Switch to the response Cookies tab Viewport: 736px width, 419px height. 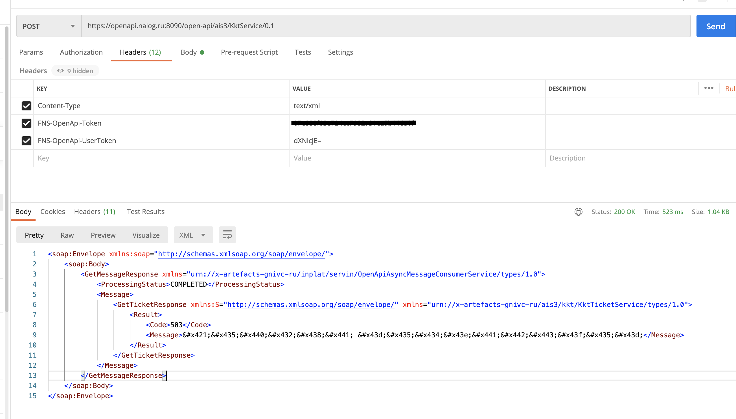point(52,211)
